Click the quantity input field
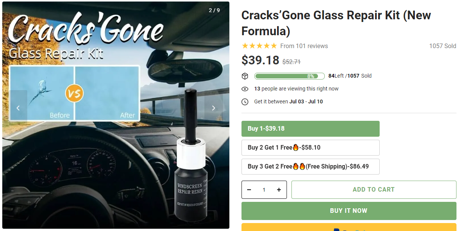Image resolution: width=458 pixels, height=231 pixels. click(264, 190)
